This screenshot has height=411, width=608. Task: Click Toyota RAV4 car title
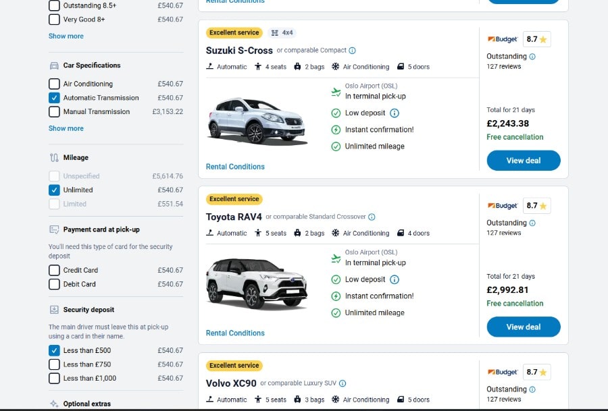click(x=234, y=217)
